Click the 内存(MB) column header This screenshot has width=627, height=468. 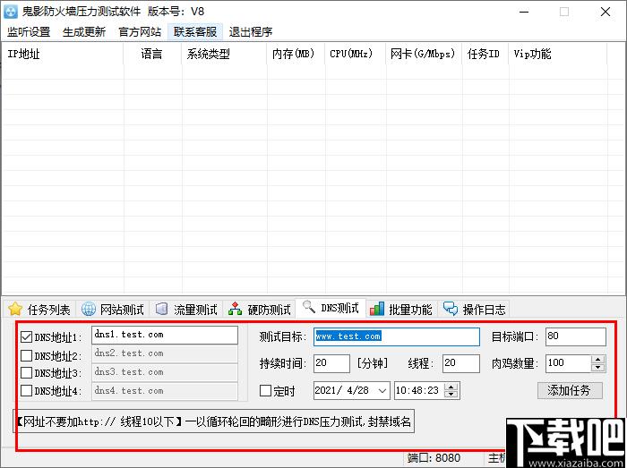tap(296, 54)
